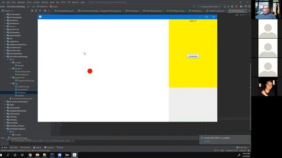Open the Terminal tool window
The image size is (282, 158).
(49, 147)
